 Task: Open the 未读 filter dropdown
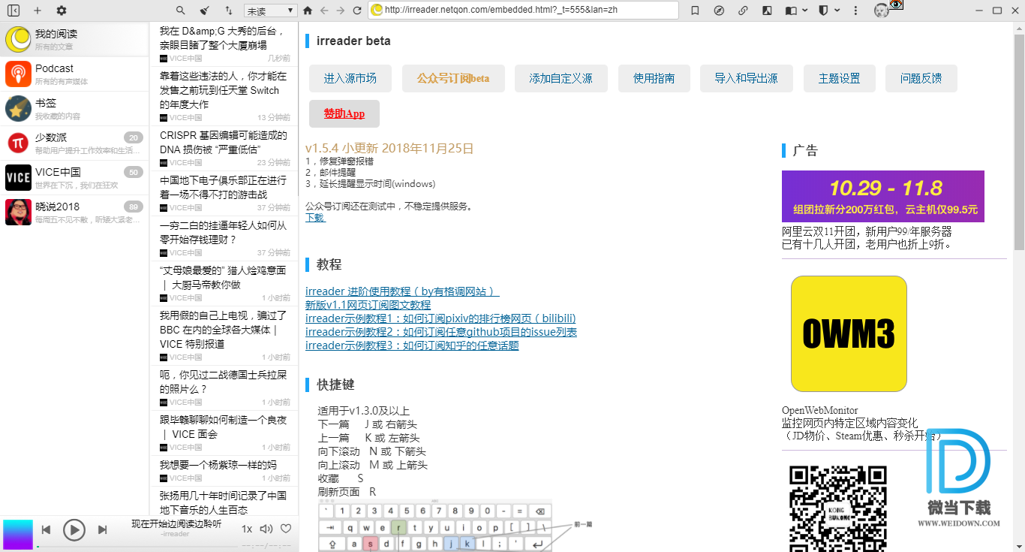click(271, 11)
